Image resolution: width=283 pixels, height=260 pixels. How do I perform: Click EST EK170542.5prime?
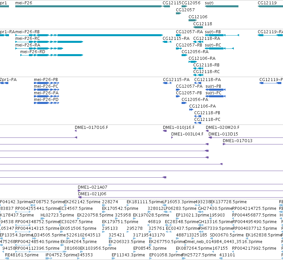tap(104, 212)
